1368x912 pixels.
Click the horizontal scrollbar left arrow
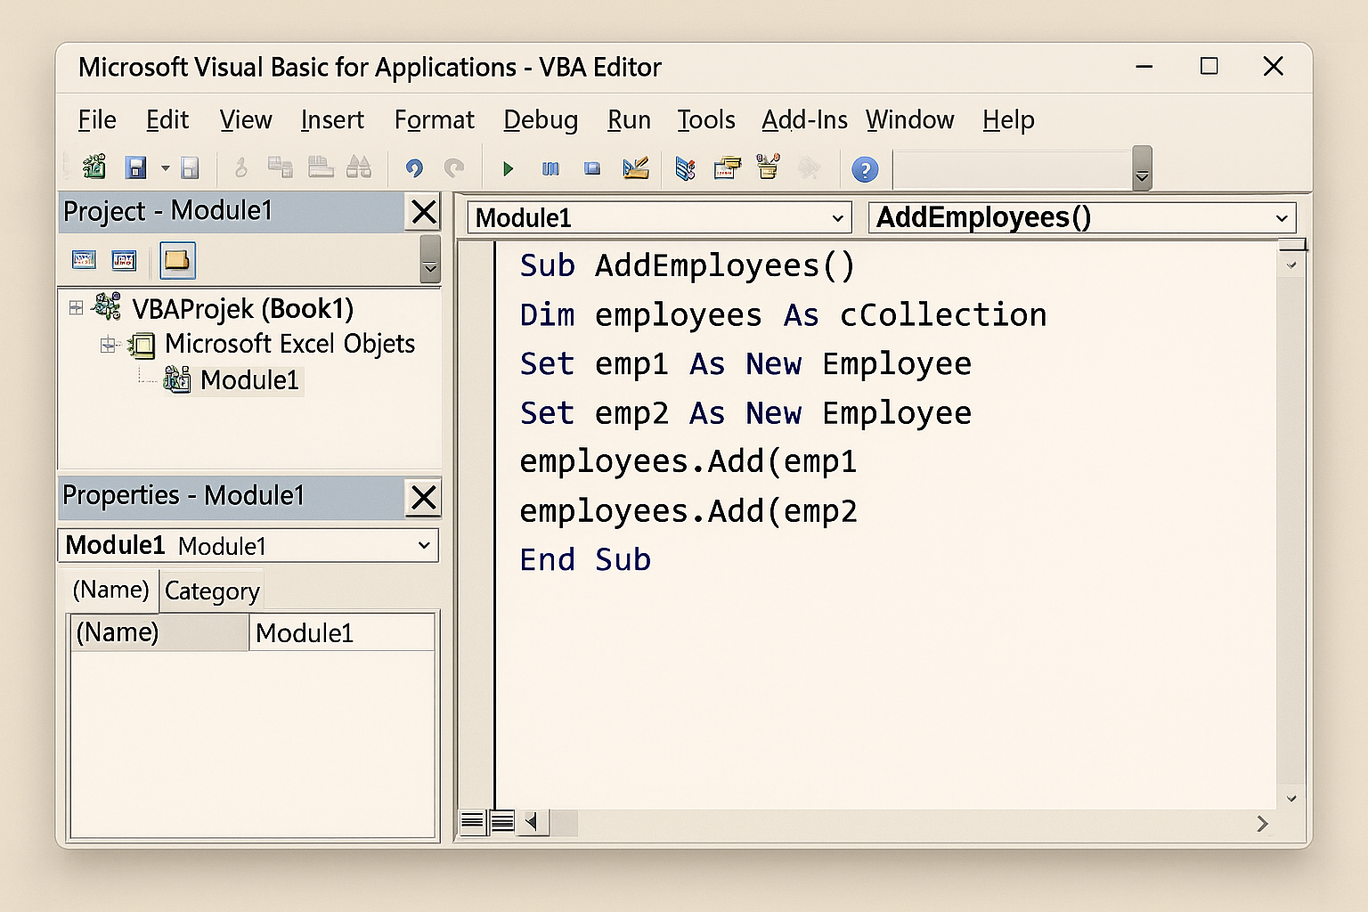(x=533, y=822)
